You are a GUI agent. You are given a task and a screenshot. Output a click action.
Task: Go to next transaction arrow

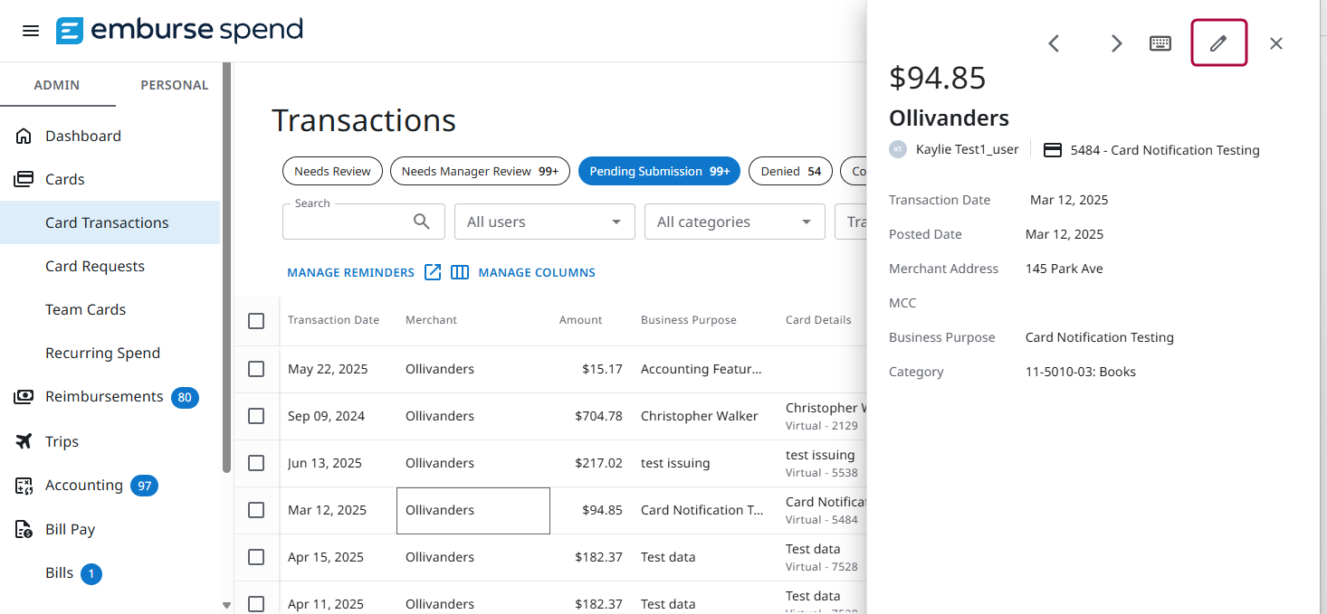tap(1116, 43)
